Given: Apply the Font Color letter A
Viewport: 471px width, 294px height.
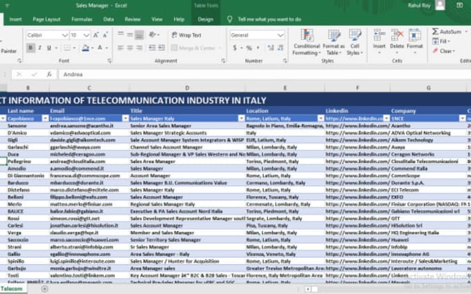Looking at the screenshot, I should 100,48.
